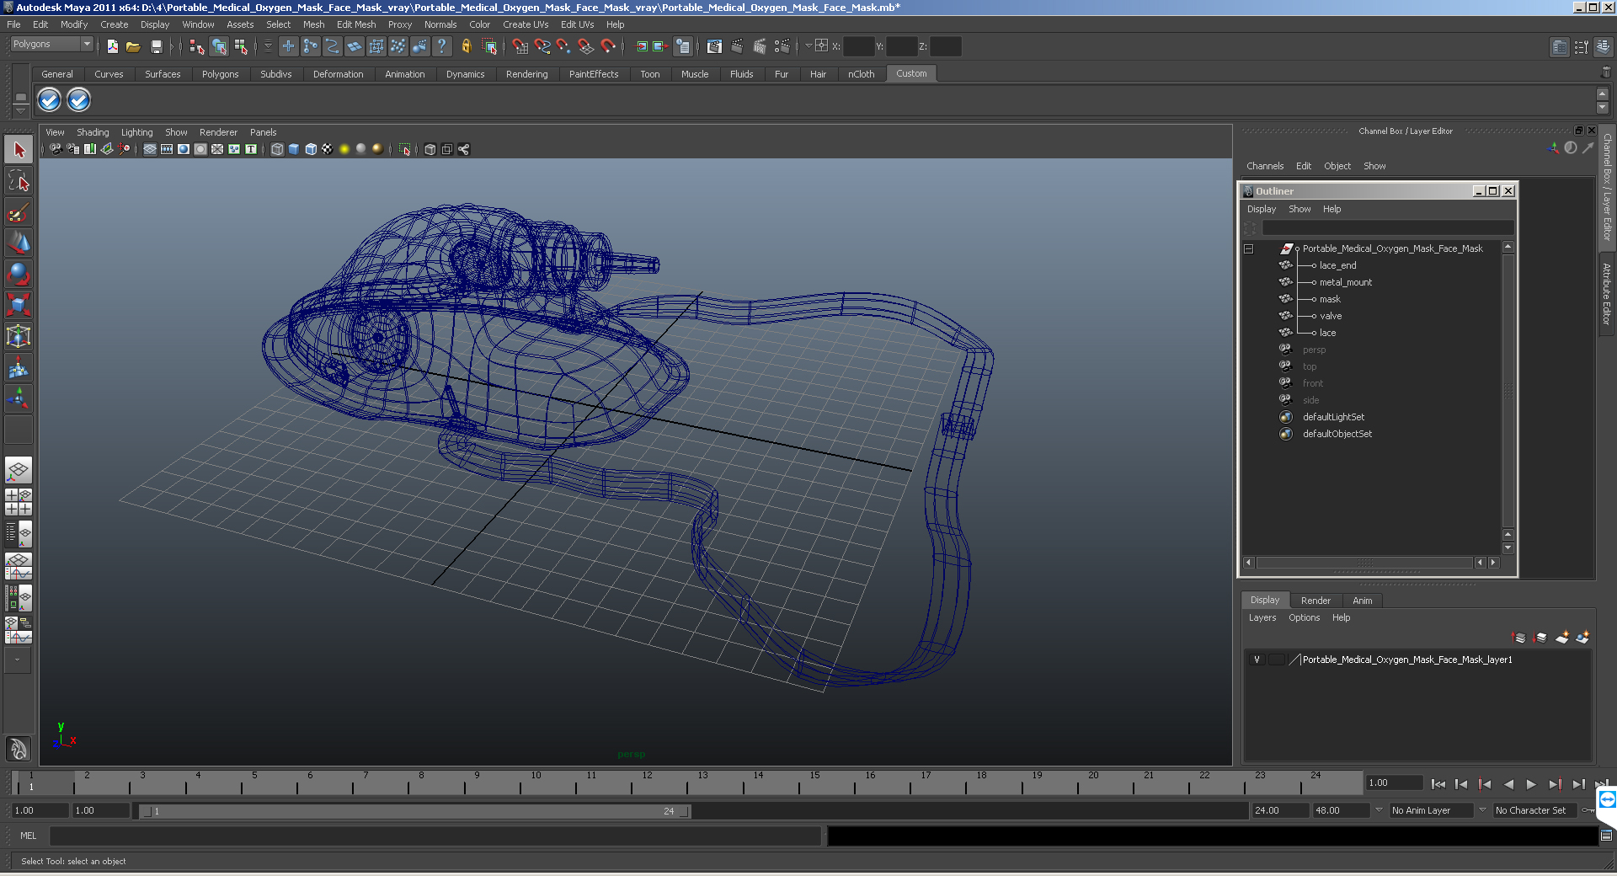1617x876 pixels.
Task: Switch to the Rendering shelf tab
Action: pyautogui.click(x=526, y=74)
